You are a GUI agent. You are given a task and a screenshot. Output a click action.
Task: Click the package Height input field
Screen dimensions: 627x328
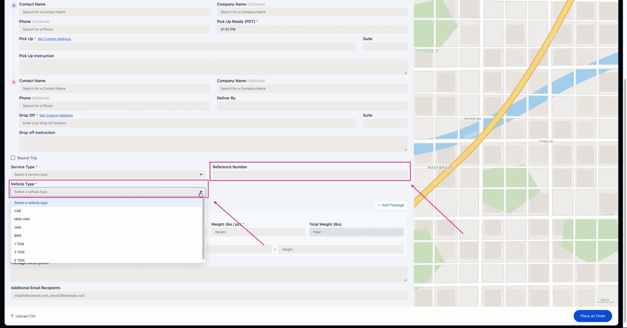(341, 249)
